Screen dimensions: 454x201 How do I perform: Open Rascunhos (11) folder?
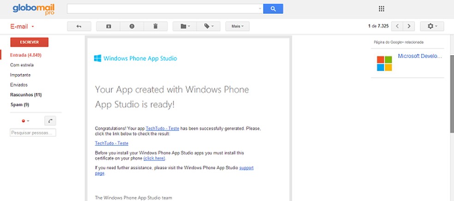(x=26, y=95)
